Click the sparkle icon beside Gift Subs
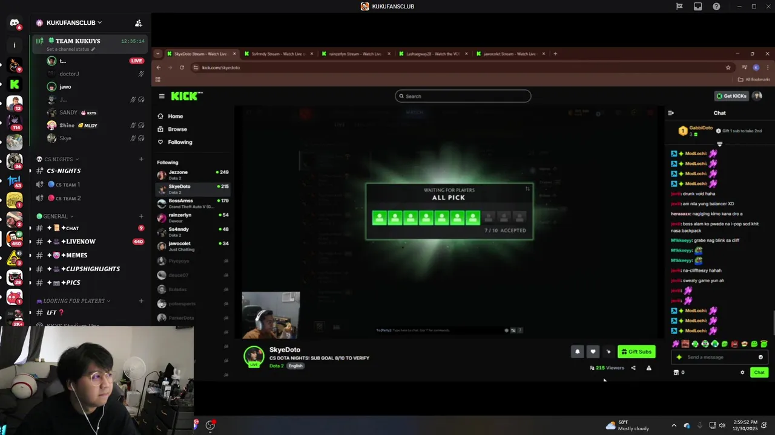 [x=608, y=352]
